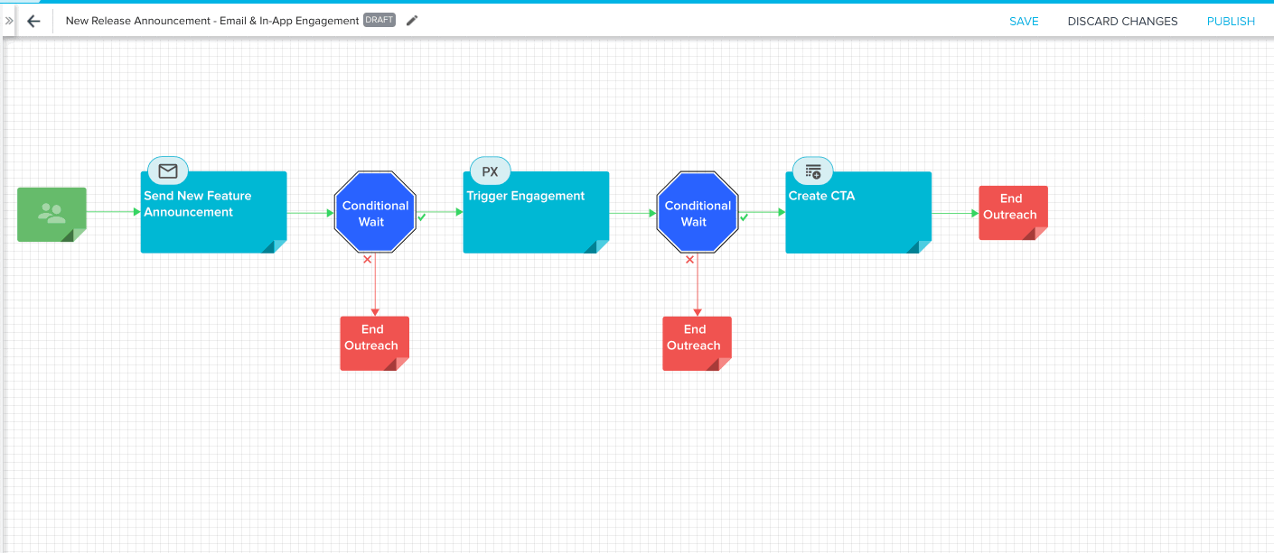The width and height of the screenshot is (1274, 553).
Task: Select End Outreach node after Create CTA
Action: 1012,212
